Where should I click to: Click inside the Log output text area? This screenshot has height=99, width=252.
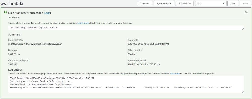click(126, 84)
